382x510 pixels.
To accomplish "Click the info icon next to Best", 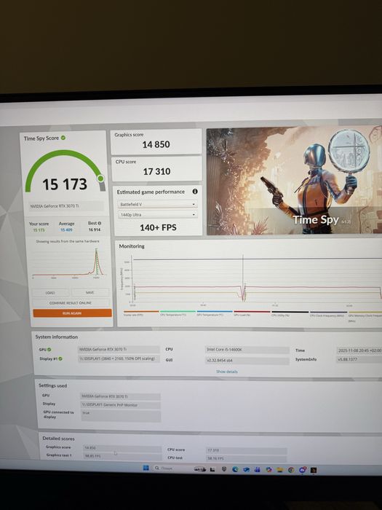I will [100, 224].
